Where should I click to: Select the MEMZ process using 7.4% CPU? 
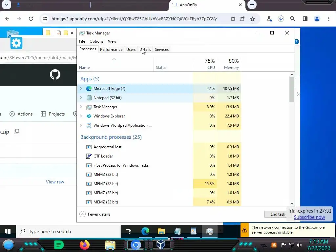[x=159, y=202]
